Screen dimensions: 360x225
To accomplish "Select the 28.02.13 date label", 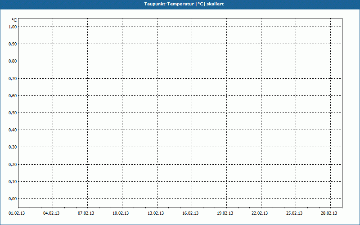I will tap(329, 213).
